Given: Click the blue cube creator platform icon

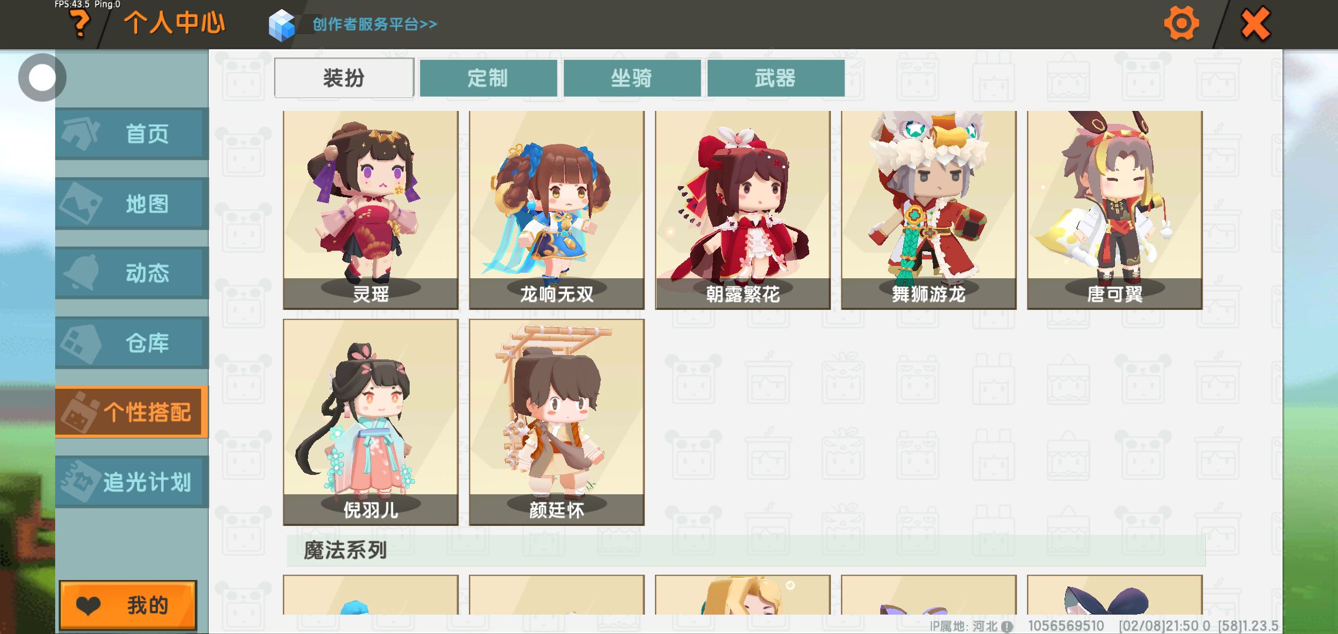Looking at the screenshot, I should pyautogui.click(x=281, y=25).
